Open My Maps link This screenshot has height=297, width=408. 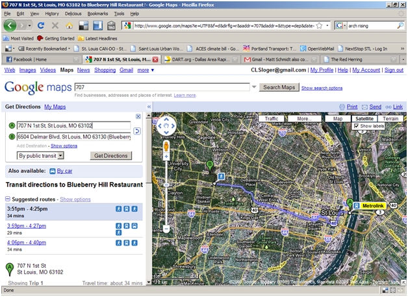tap(55, 107)
